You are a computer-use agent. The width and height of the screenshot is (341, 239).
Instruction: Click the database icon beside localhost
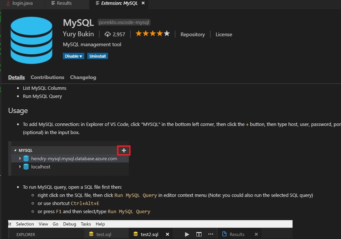pyautogui.click(x=26, y=167)
